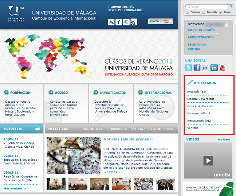The height and width of the screenshot is (196, 236).
Task: Click the Más eventos link
Action: tap(15, 188)
